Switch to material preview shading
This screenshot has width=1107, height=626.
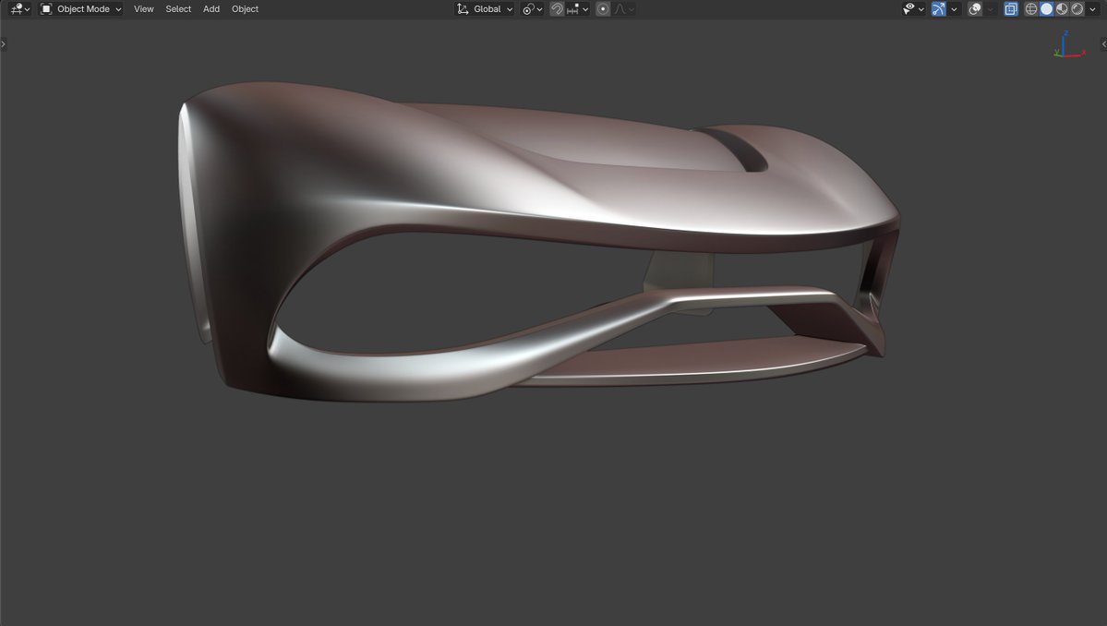coord(1061,8)
